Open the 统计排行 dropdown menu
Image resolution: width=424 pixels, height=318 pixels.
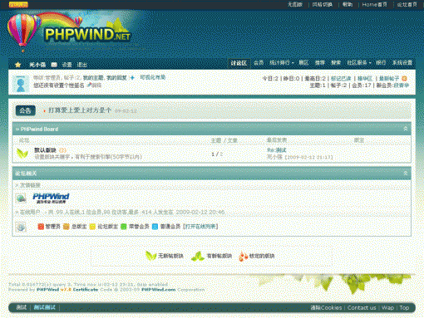[x=281, y=63]
